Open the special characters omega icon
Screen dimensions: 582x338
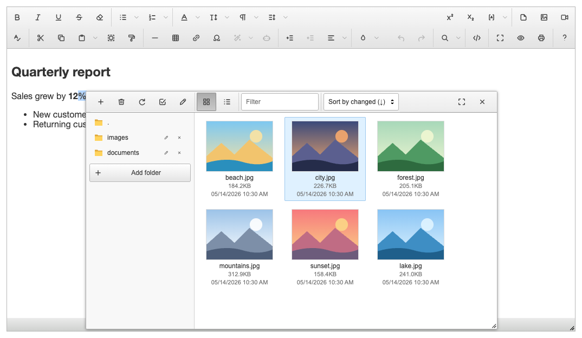(217, 38)
